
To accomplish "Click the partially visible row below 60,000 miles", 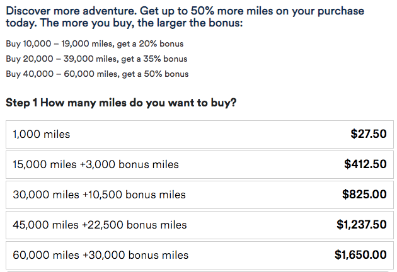I will (x=200, y=271).
